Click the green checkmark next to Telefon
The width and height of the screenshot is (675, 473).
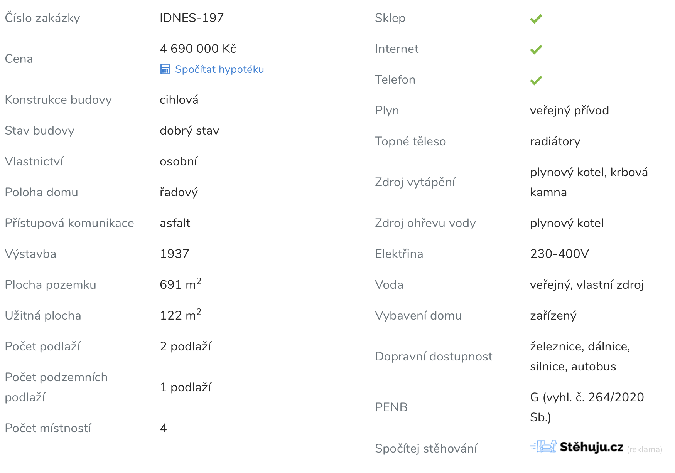click(536, 80)
